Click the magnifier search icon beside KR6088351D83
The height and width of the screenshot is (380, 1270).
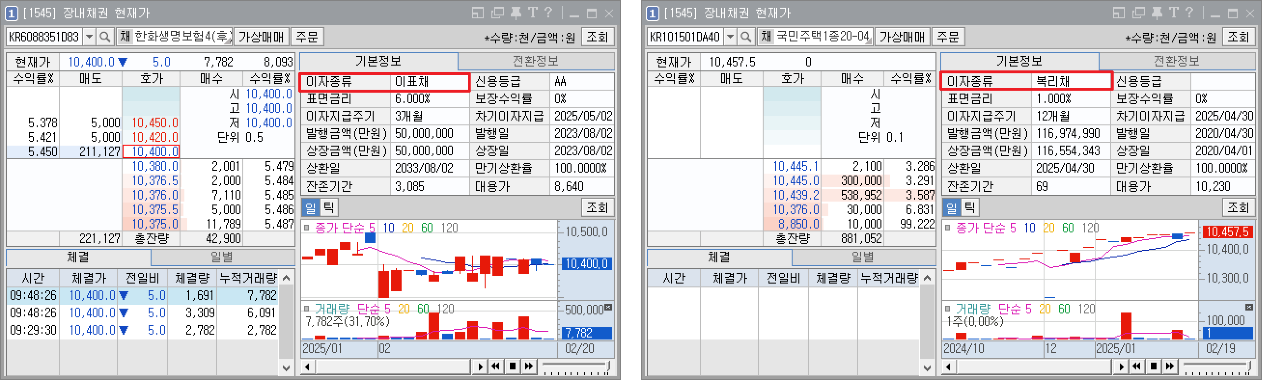click(x=105, y=37)
